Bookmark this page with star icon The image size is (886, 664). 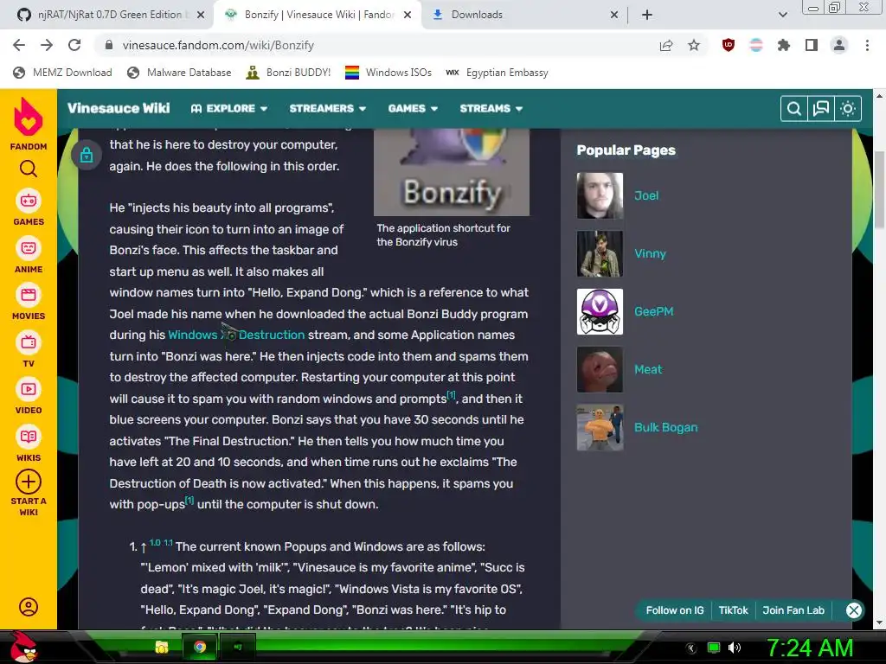(x=694, y=45)
